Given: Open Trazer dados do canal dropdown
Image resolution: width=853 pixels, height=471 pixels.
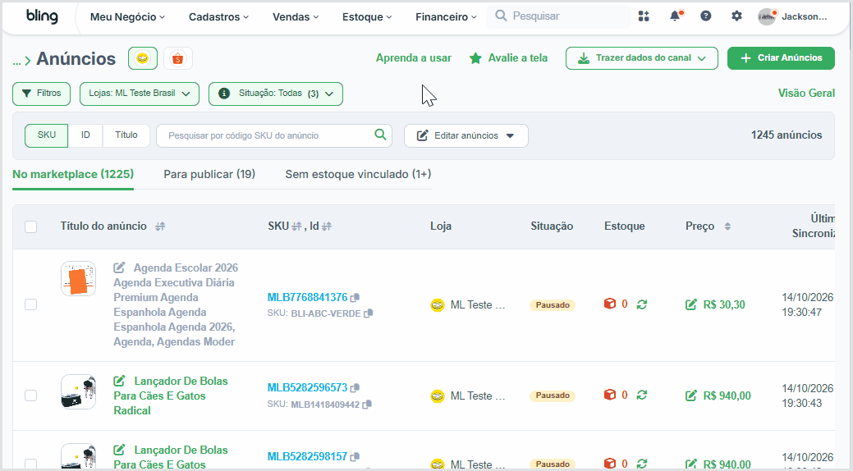Looking at the screenshot, I should tap(642, 58).
